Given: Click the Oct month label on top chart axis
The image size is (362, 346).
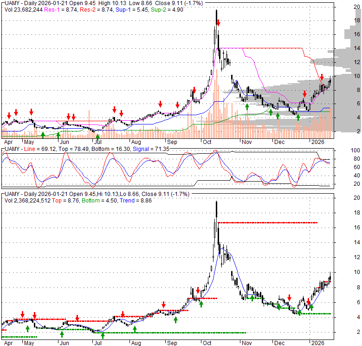Looking at the screenshot, I should (x=207, y=142).
